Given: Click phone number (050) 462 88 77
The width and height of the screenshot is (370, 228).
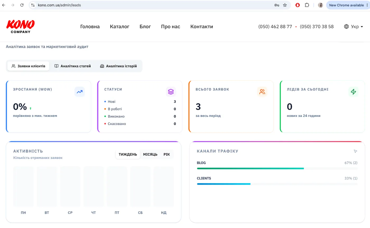Looking at the screenshot, I should pyautogui.click(x=275, y=27).
